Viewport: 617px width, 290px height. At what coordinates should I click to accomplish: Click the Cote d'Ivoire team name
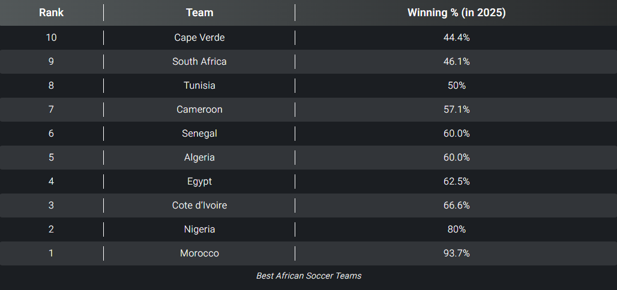[x=199, y=206]
